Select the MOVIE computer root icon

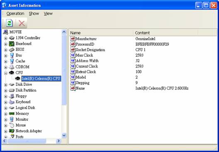point(5,32)
